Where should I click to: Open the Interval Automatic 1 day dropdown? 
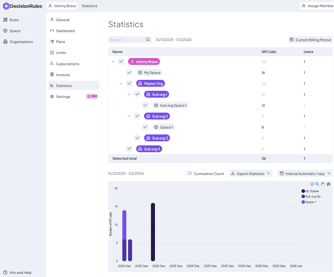coord(305,173)
